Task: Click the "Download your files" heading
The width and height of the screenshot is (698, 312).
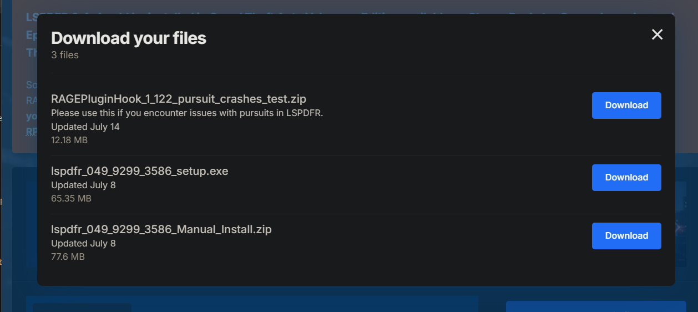Action: click(128, 38)
